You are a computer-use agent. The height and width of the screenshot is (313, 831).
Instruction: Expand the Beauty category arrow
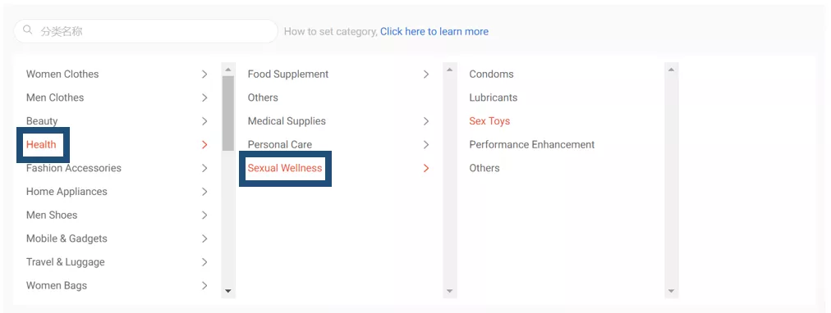click(x=204, y=121)
